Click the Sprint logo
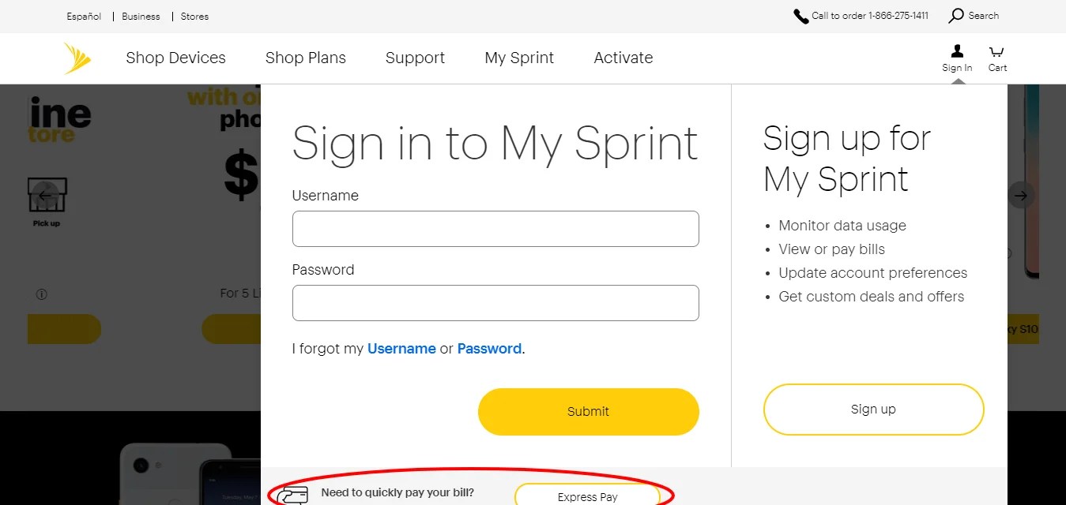Viewport: 1066px width, 505px height. point(76,58)
